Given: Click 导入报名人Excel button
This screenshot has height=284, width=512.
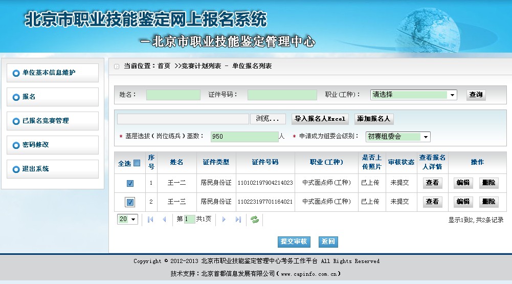Looking at the screenshot, I should (x=320, y=119).
